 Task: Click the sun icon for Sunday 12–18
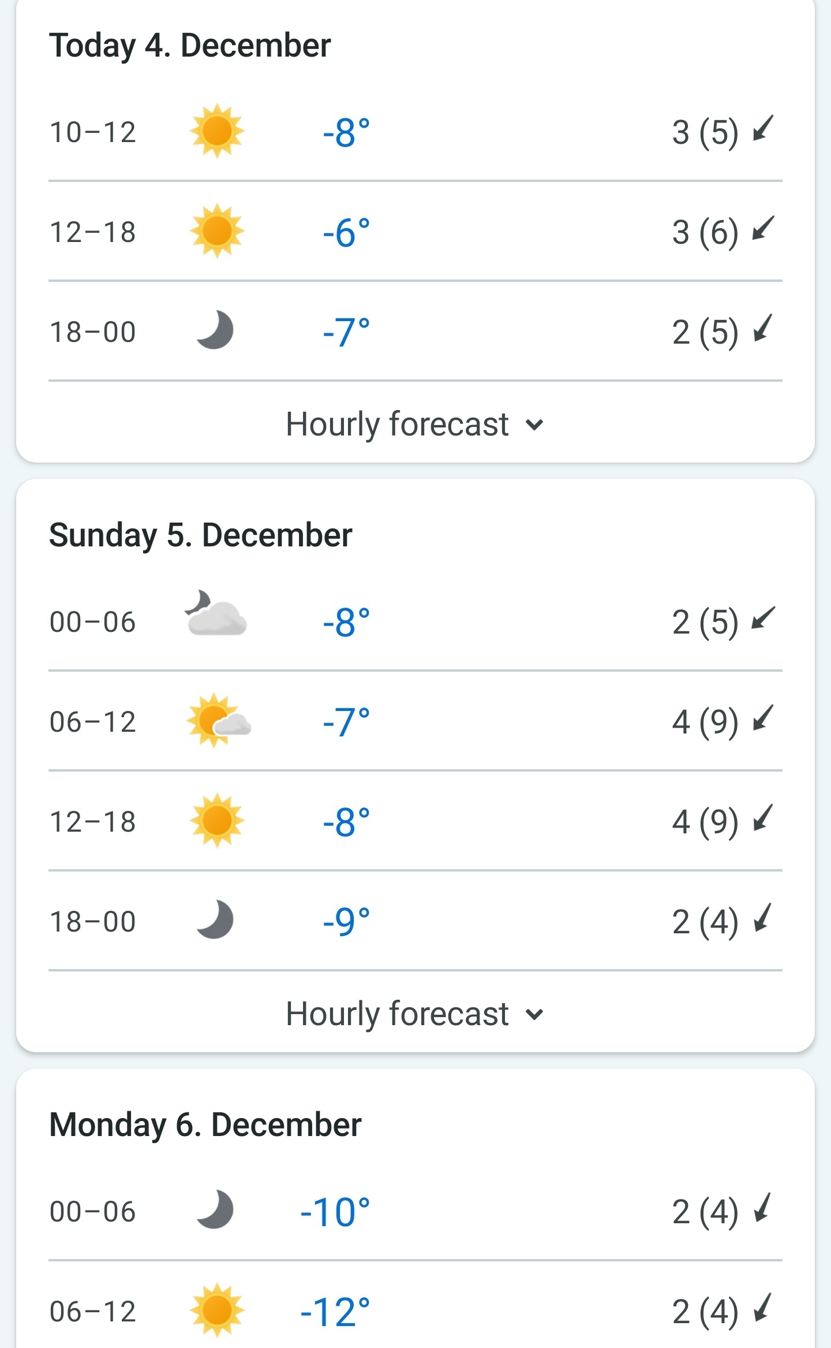217,820
